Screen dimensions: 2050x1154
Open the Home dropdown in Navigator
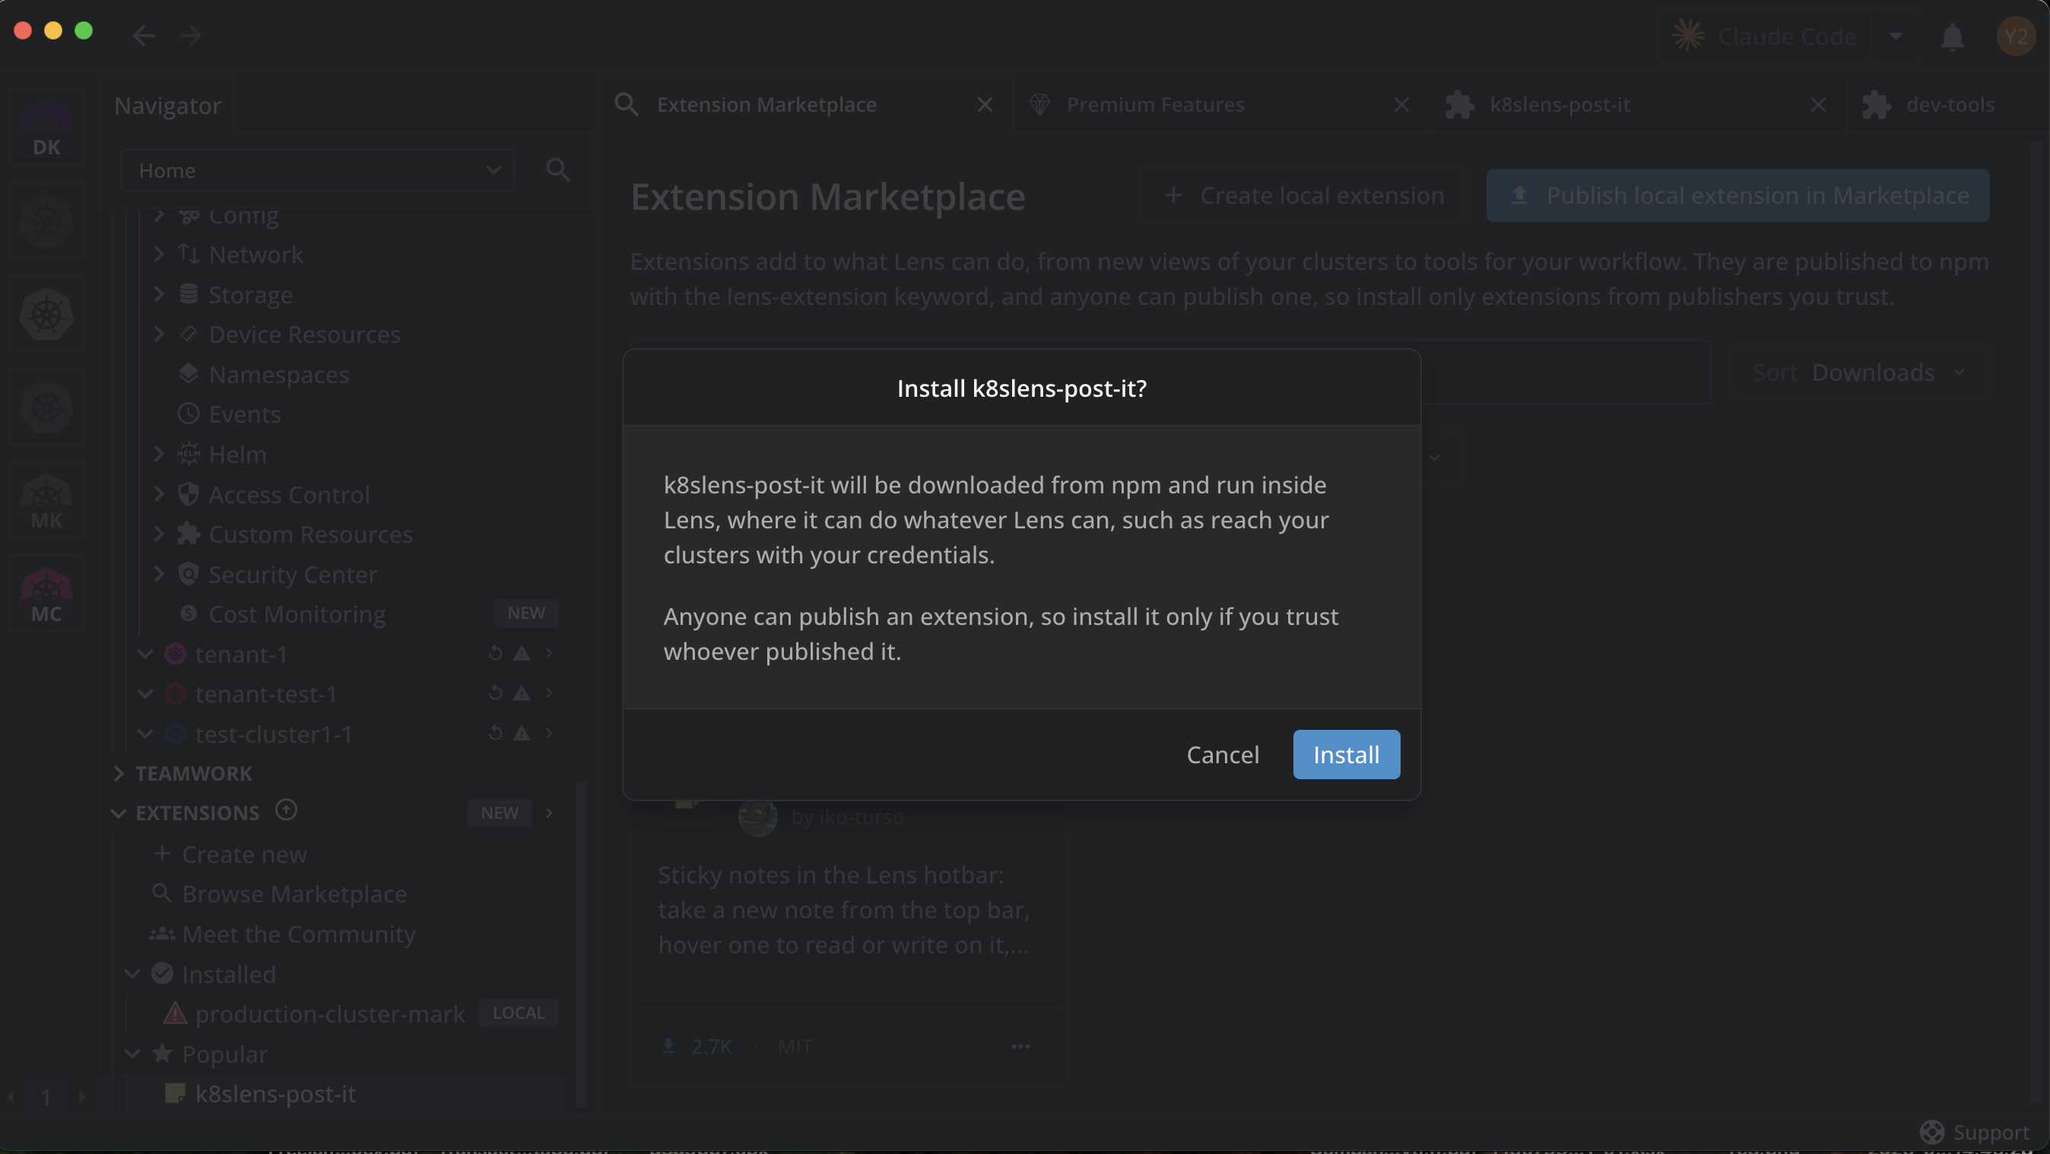tap(318, 170)
